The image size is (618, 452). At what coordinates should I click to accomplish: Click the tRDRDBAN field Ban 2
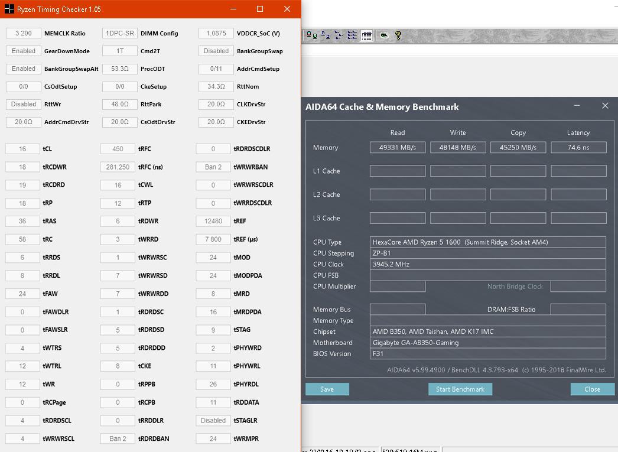click(x=118, y=438)
